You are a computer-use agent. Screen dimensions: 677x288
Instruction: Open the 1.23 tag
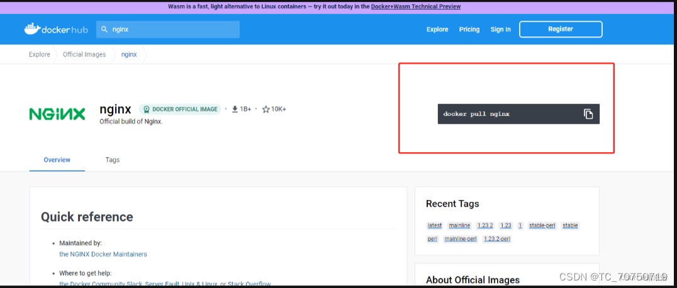click(x=506, y=225)
